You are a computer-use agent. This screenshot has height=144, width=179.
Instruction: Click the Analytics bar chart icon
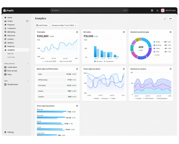(x=5, y=50)
